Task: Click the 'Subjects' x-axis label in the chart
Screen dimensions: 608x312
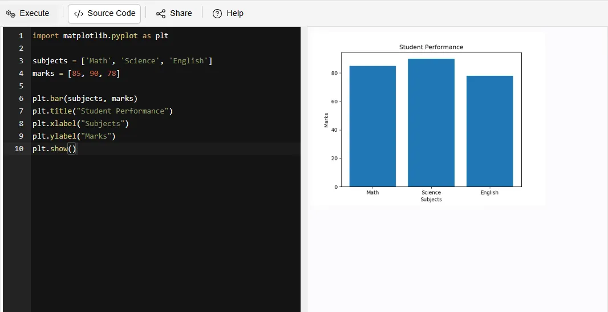Action: click(x=431, y=200)
